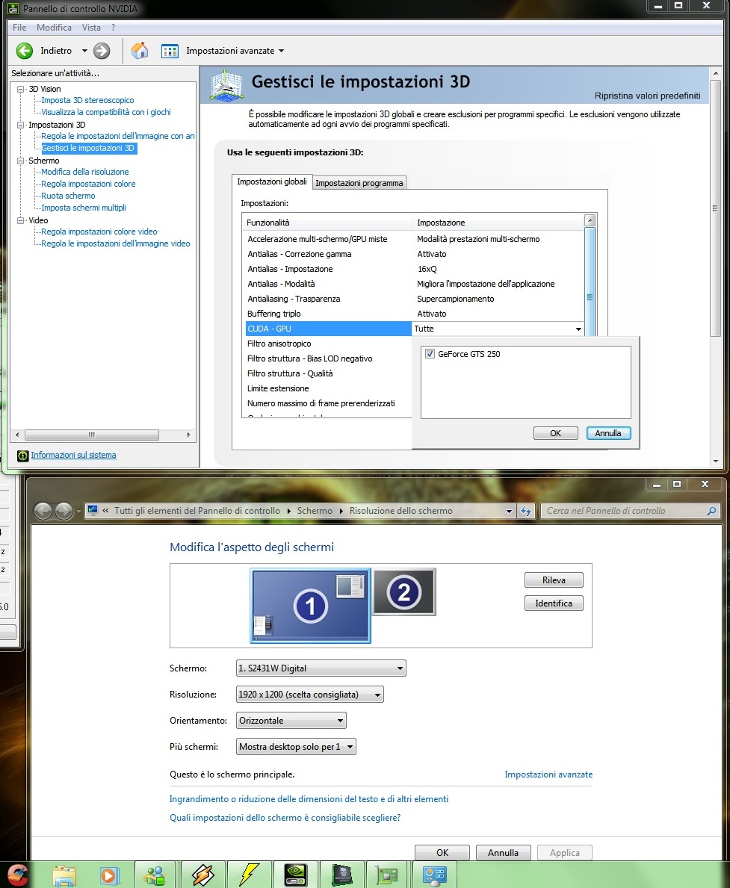
Task: Switch to the Impostazioni programma tab
Action: tap(359, 183)
